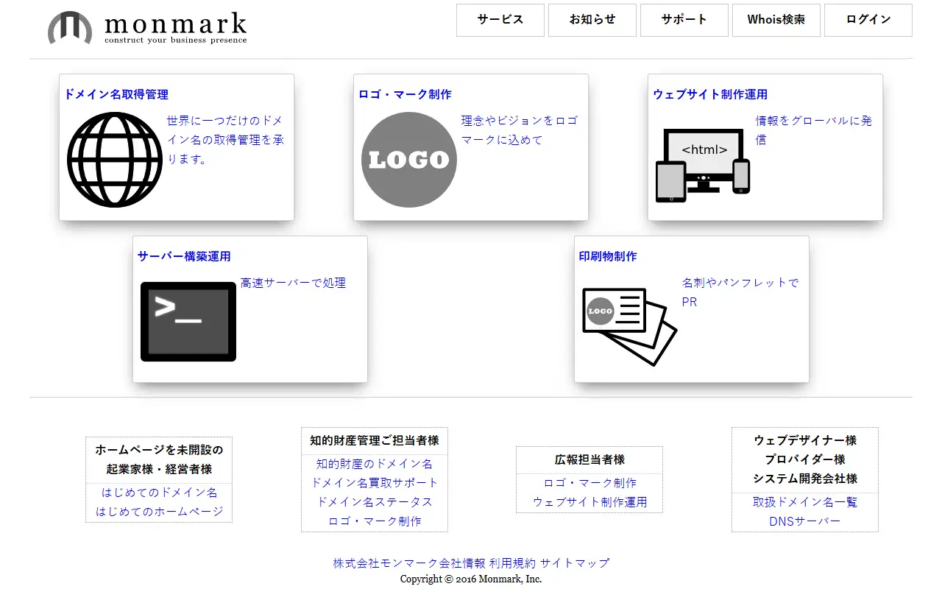Open the ロゴ・マーク制作 card heading
The height and width of the screenshot is (589, 942).
[x=405, y=94]
